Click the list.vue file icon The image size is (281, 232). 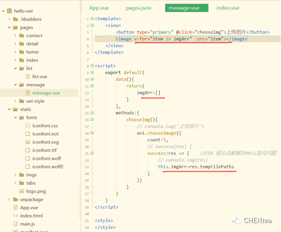pyautogui.click(x=28, y=77)
